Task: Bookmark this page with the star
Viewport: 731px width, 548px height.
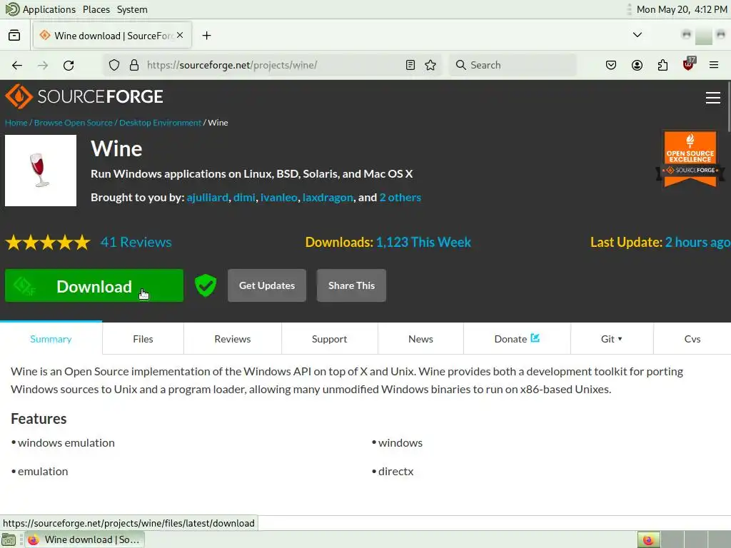Action: [x=430, y=65]
